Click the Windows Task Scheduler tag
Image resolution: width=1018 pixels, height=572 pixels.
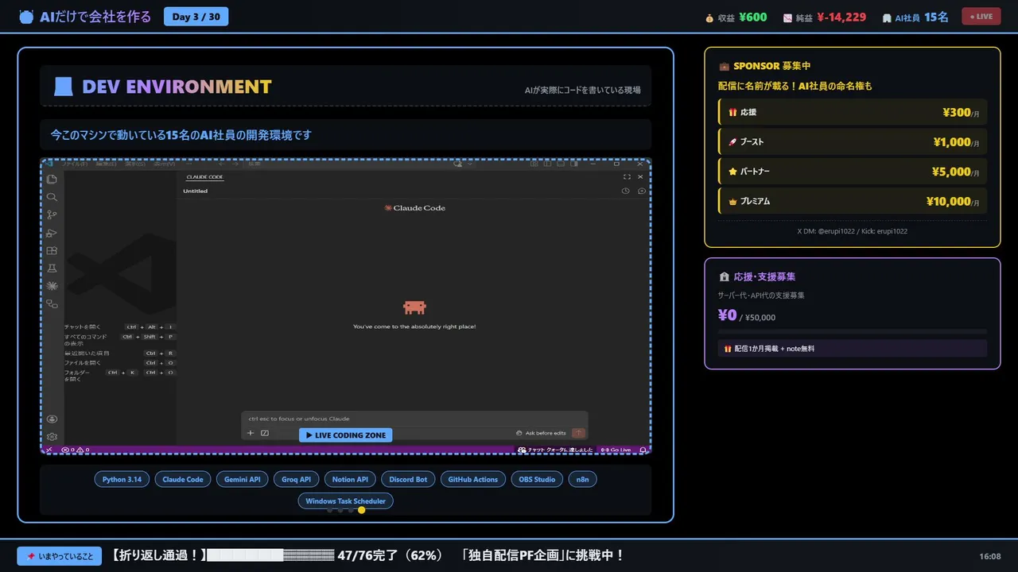click(345, 501)
